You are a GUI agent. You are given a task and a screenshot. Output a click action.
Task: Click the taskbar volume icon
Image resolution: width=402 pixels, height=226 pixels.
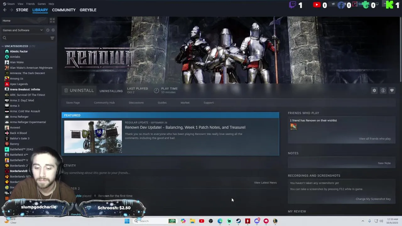pos(381,221)
